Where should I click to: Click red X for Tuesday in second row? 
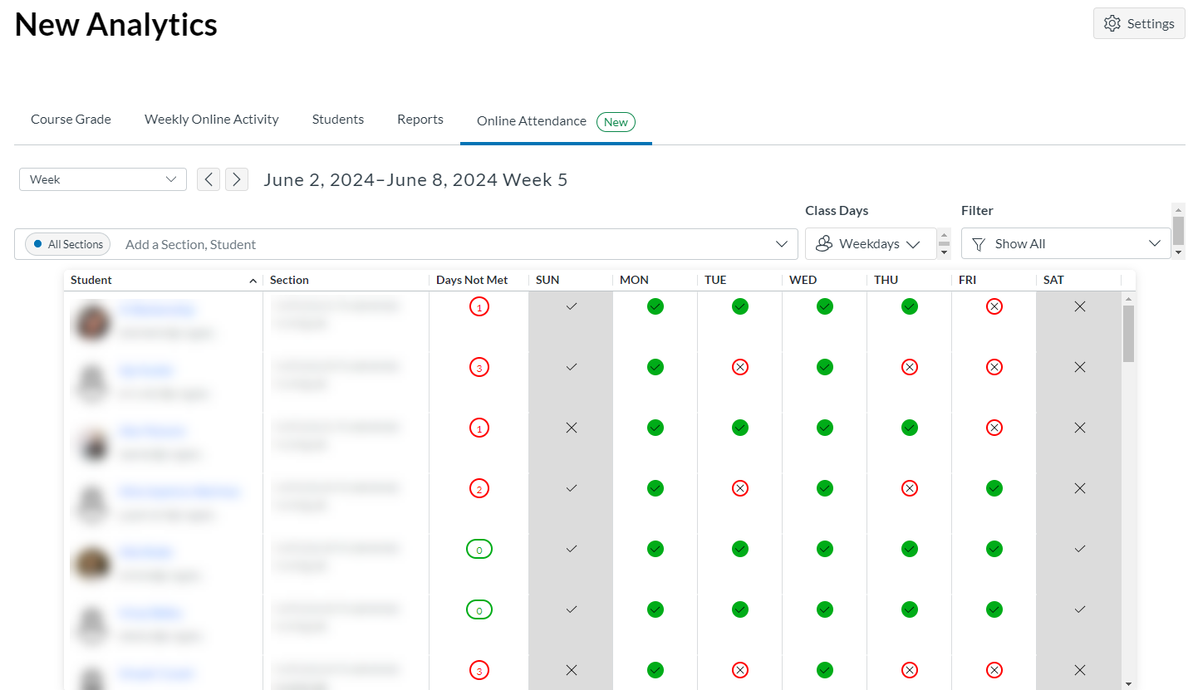pyautogui.click(x=739, y=367)
